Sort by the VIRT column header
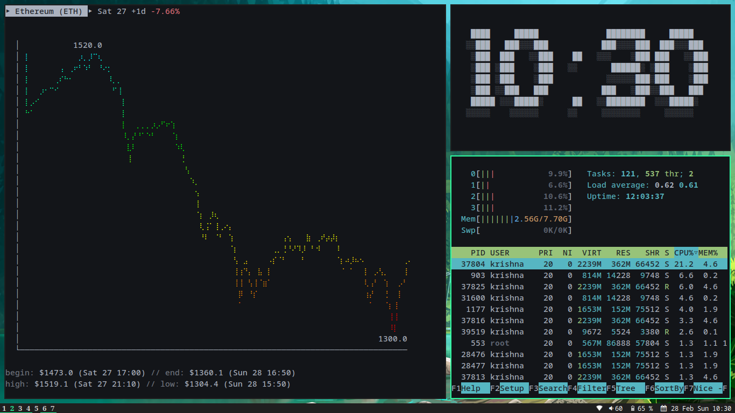This screenshot has height=413, width=735. [591, 253]
